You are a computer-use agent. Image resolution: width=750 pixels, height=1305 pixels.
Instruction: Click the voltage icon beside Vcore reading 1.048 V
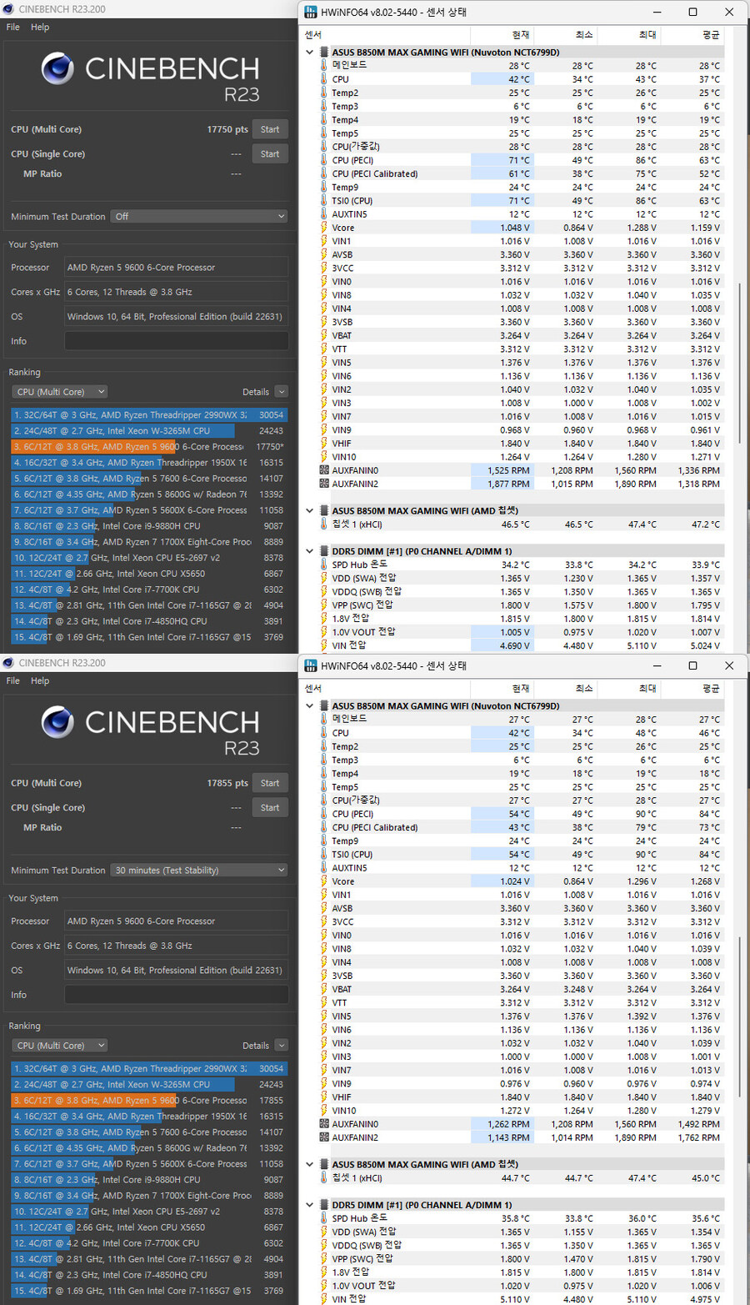(324, 228)
